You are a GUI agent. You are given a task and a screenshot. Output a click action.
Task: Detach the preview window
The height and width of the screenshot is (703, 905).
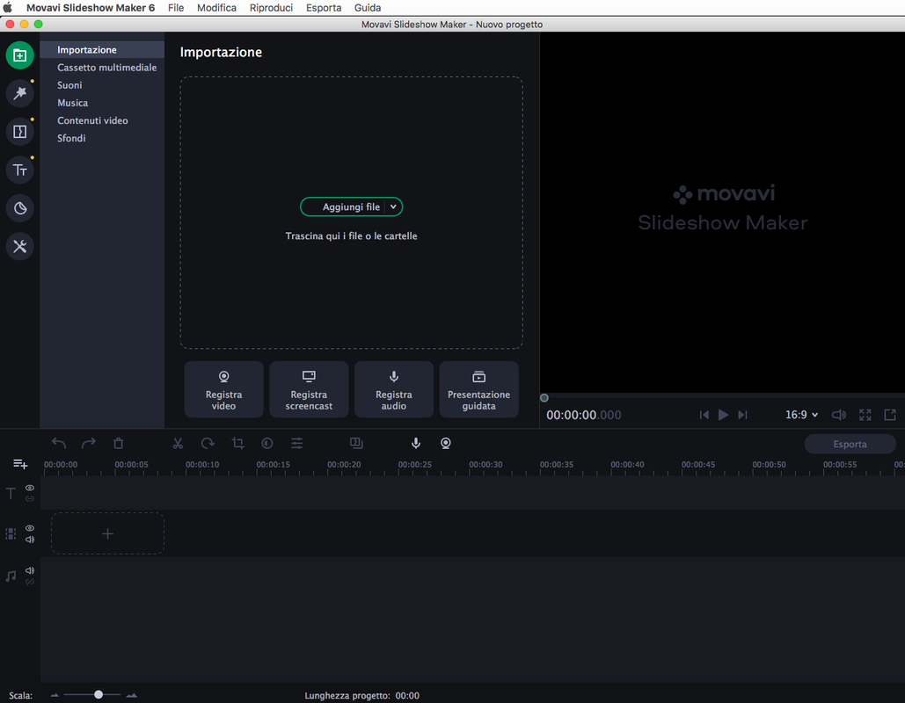tap(890, 415)
